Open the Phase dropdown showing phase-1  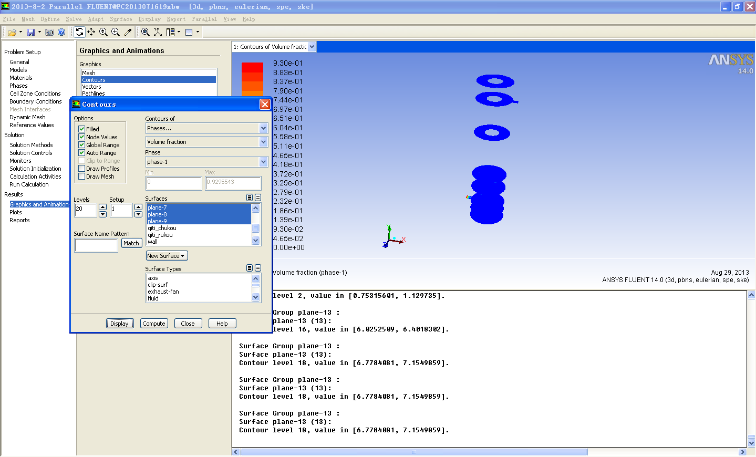(263, 162)
